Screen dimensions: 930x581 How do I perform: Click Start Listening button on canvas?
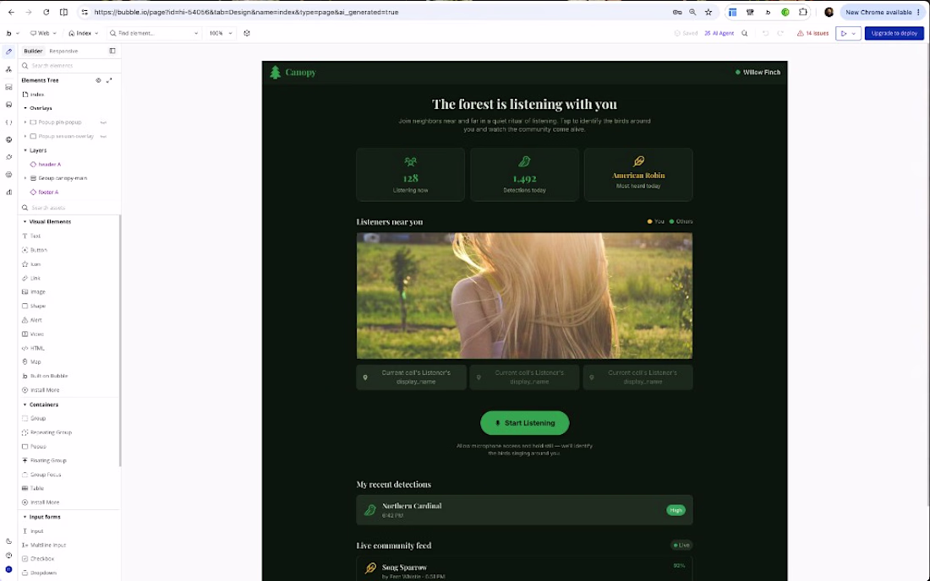[x=524, y=423]
